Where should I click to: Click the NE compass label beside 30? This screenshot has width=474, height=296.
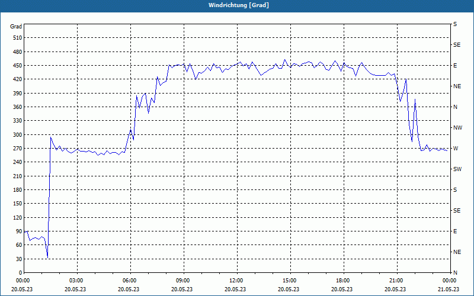point(457,252)
